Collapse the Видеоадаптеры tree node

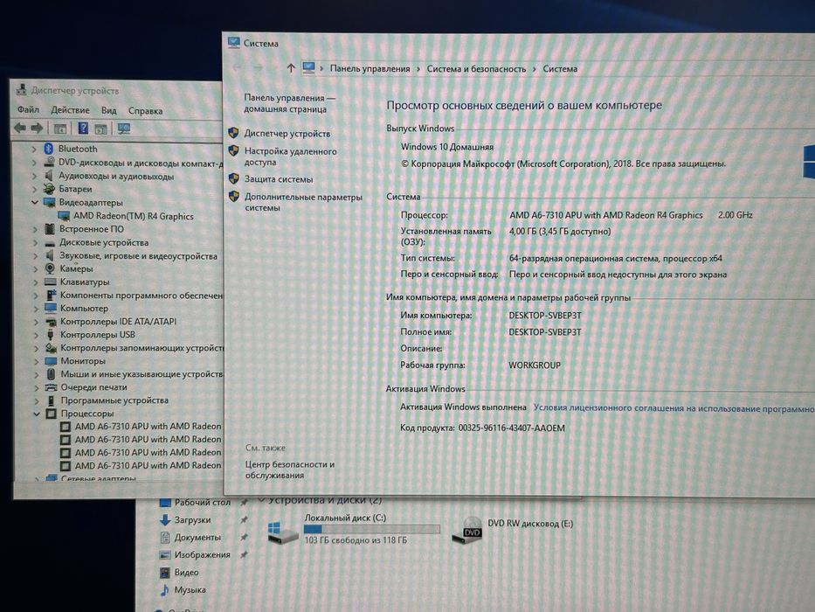pos(34,203)
